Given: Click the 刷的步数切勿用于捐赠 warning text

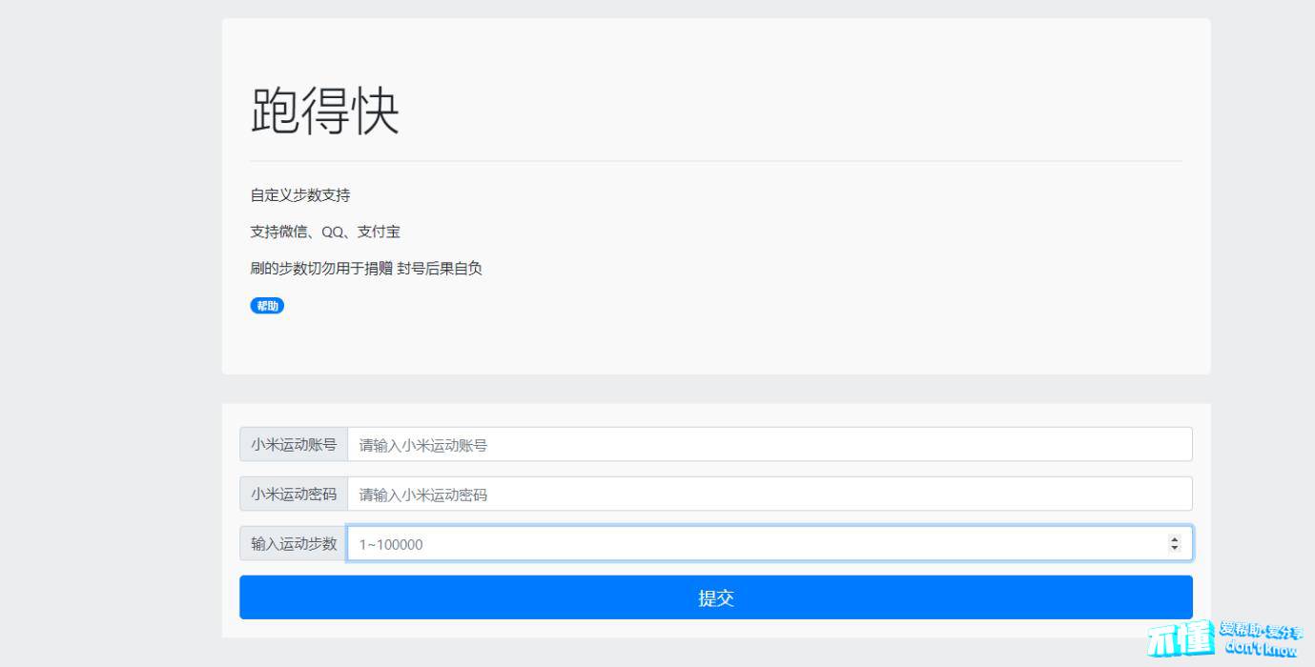Looking at the screenshot, I should (x=321, y=269).
